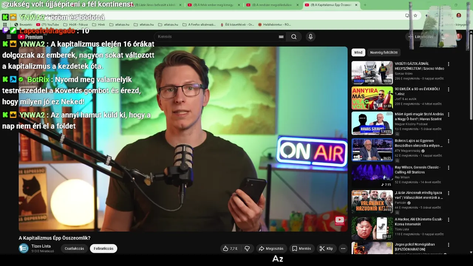The height and width of the screenshot is (266, 473).
Task: Open the Hírek bookmark folder
Action: click(x=98, y=25)
